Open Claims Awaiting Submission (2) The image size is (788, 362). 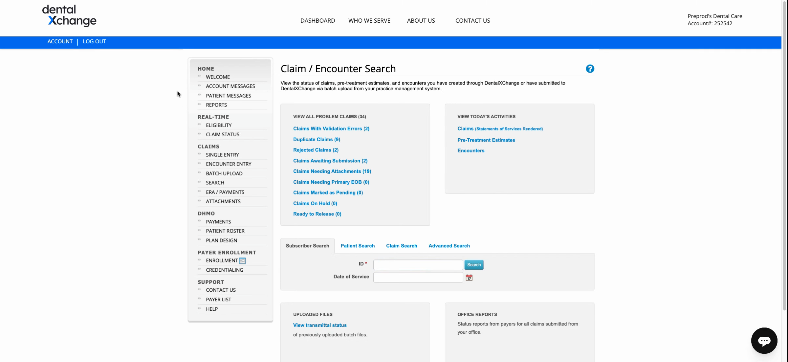tap(330, 161)
